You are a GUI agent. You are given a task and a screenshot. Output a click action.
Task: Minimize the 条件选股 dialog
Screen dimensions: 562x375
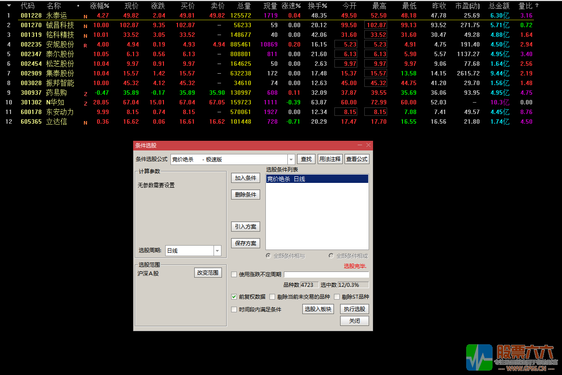click(360, 145)
